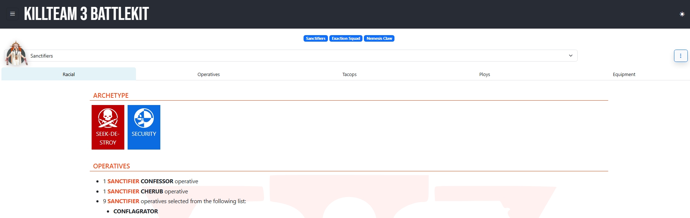Click the SANCTIFIER CHERUB operative line
The image size is (690, 218).
[x=145, y=192]
